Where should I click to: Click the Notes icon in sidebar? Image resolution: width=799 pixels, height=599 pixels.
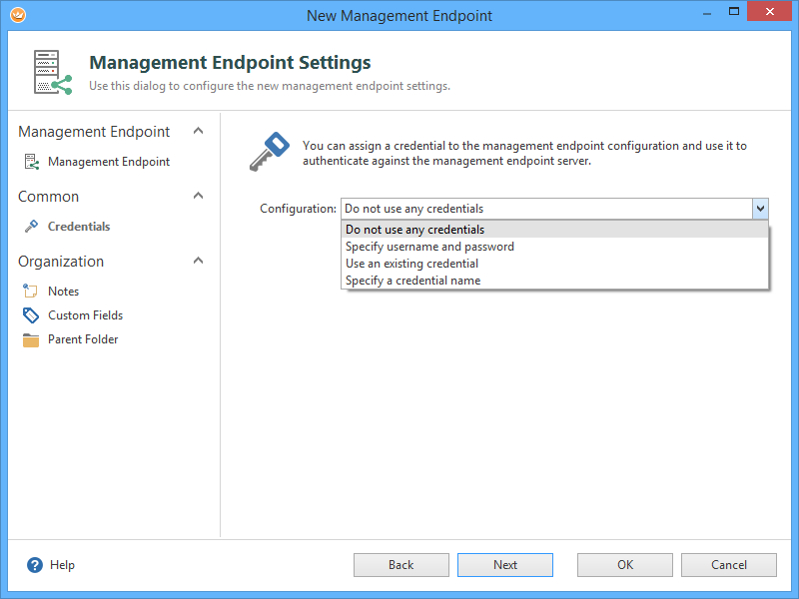point(31,292)
